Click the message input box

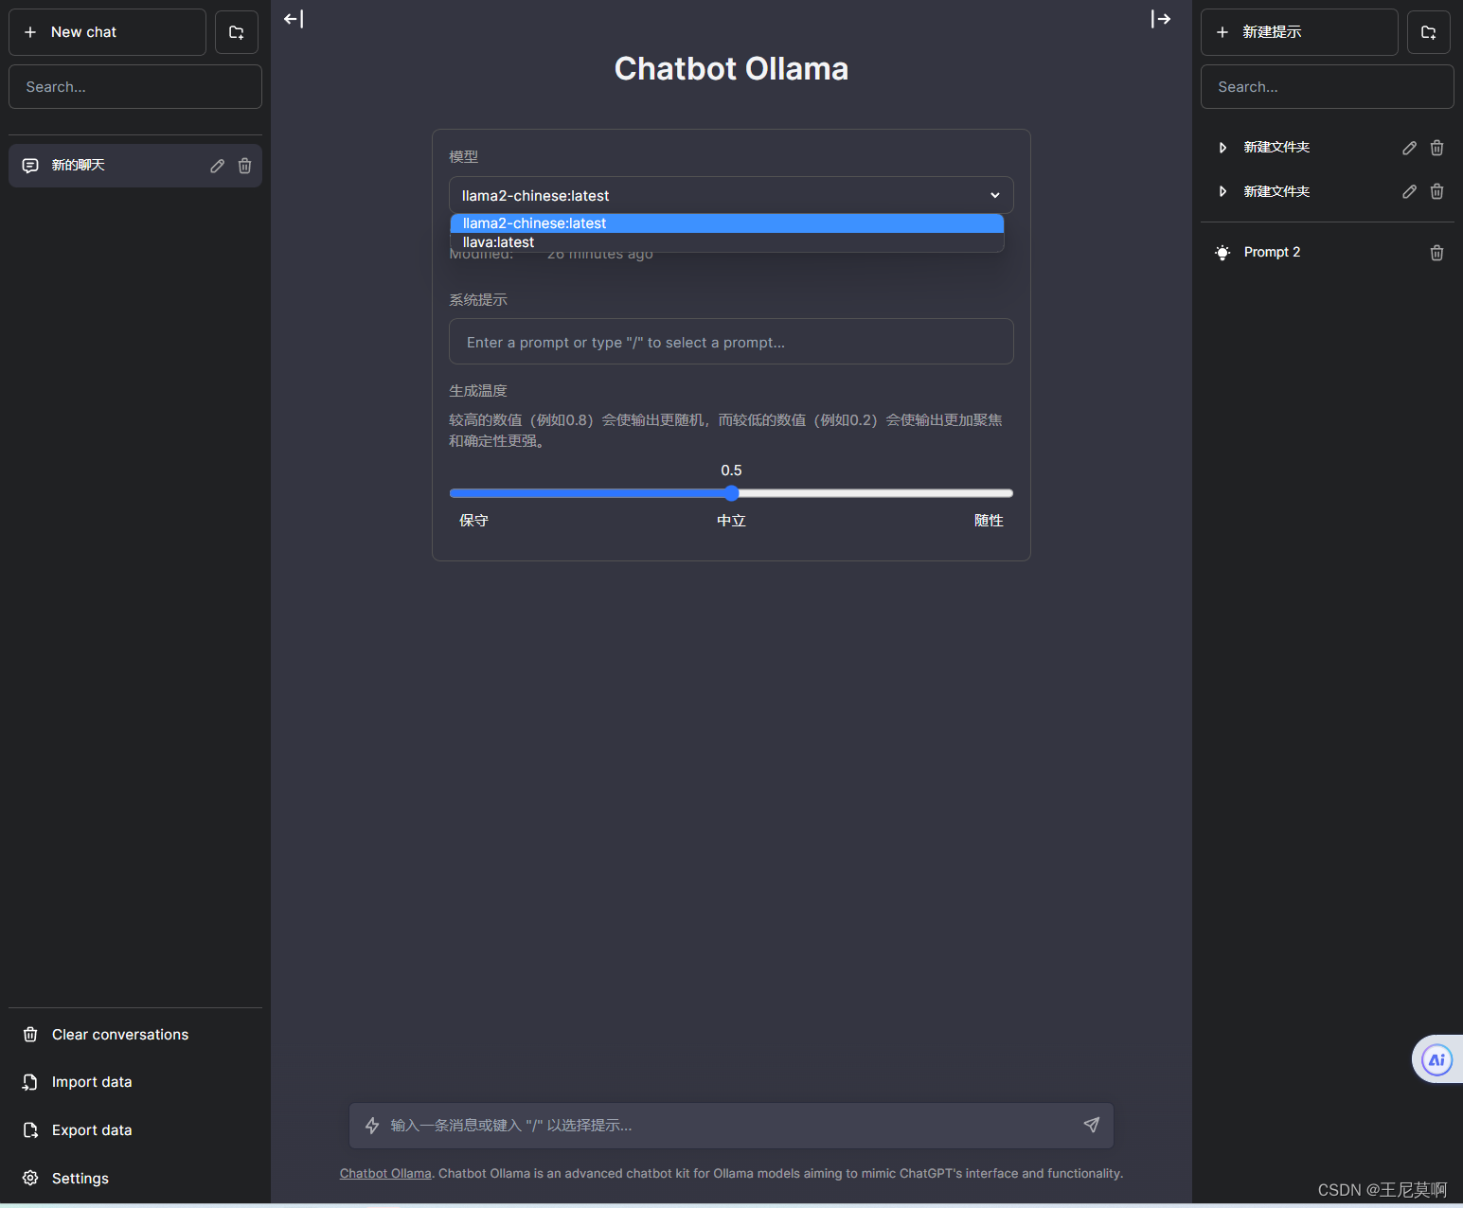(731, 1126)
